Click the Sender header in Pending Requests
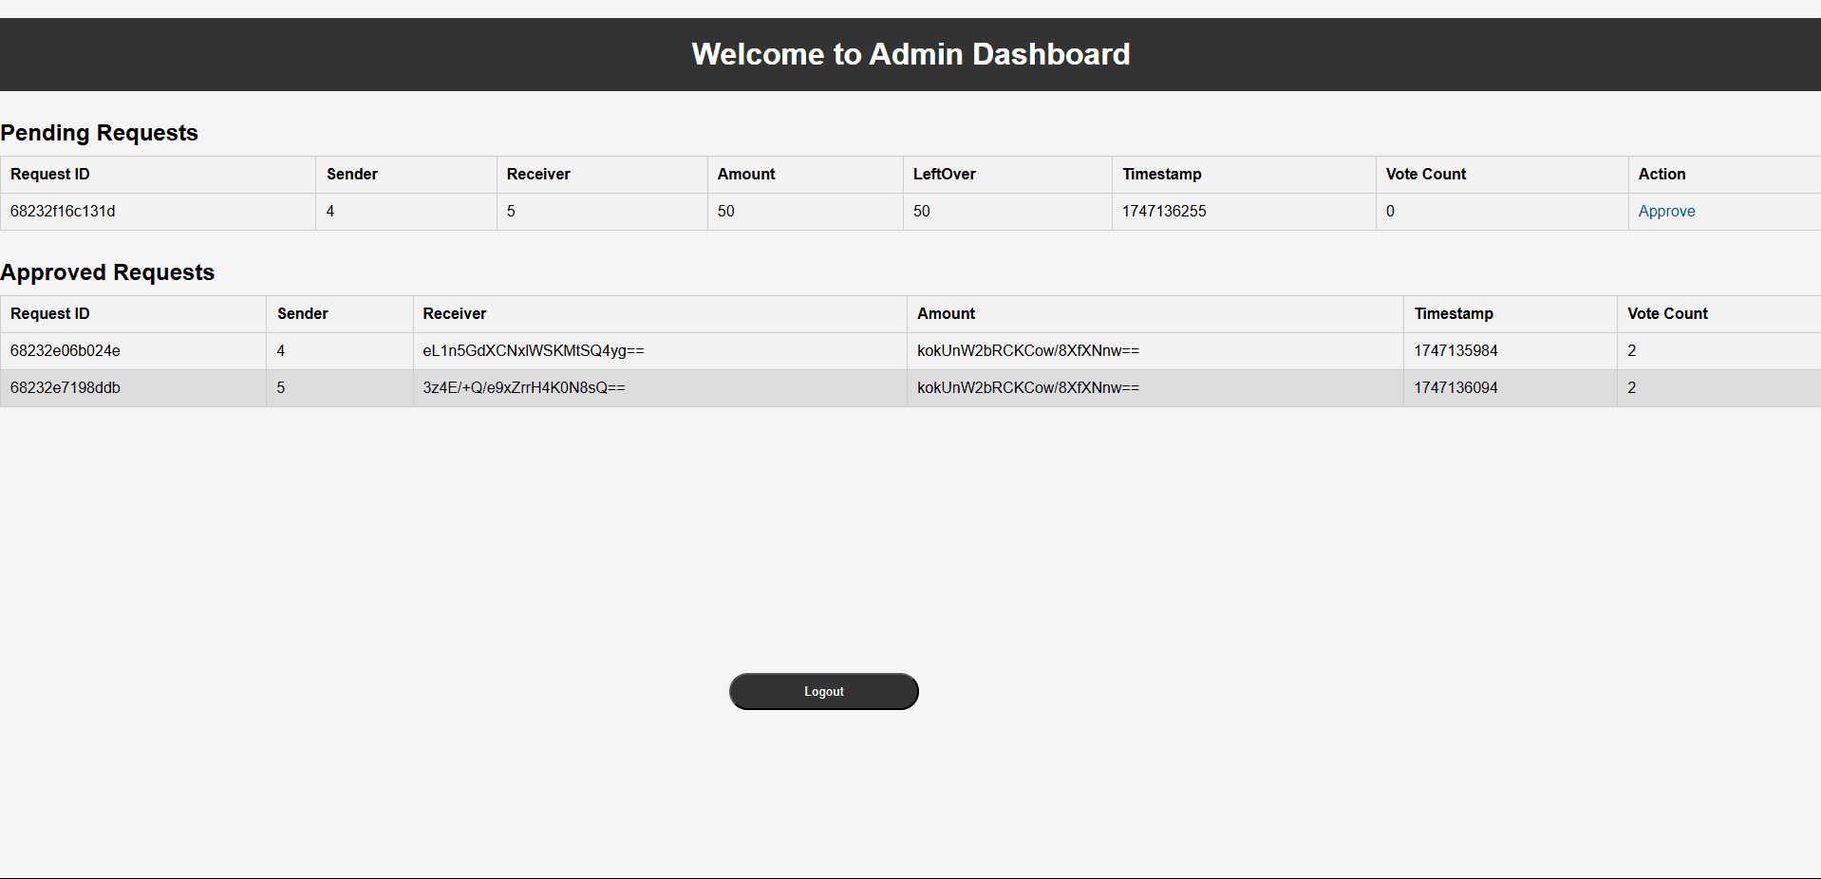 pos(352,175)
